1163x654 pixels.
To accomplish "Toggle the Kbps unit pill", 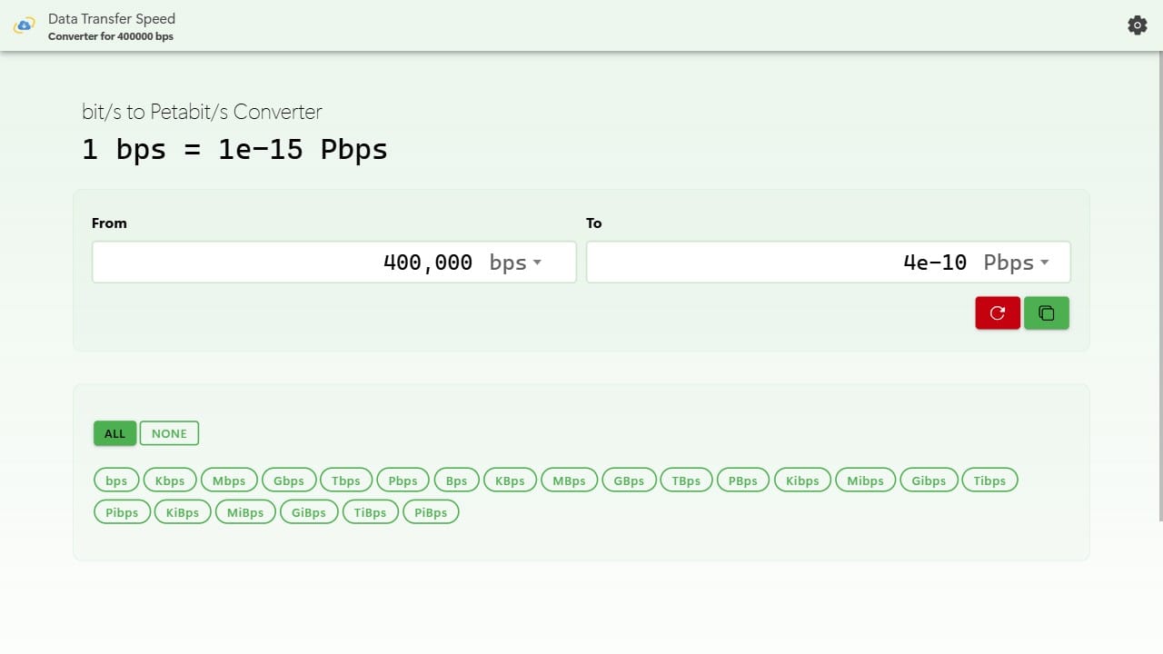I will (x=169, y=480).
